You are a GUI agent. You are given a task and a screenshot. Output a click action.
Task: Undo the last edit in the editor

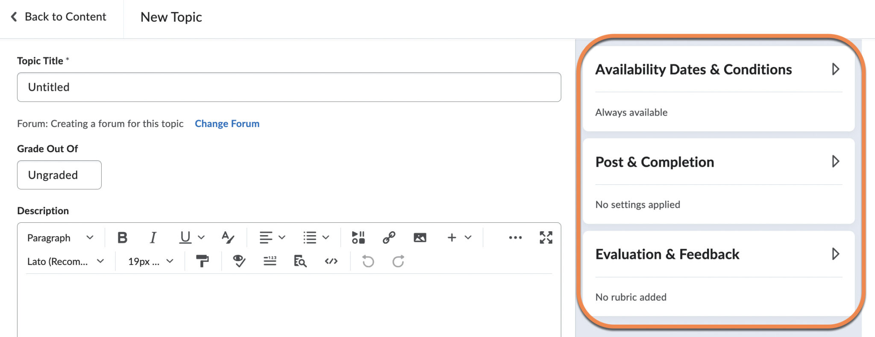(x=367, y=261)
